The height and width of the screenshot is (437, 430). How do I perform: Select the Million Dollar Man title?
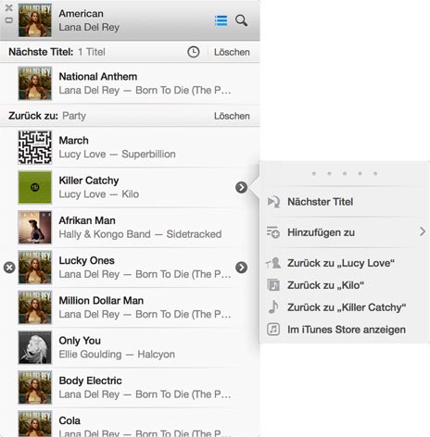click(x=101, y=301)
